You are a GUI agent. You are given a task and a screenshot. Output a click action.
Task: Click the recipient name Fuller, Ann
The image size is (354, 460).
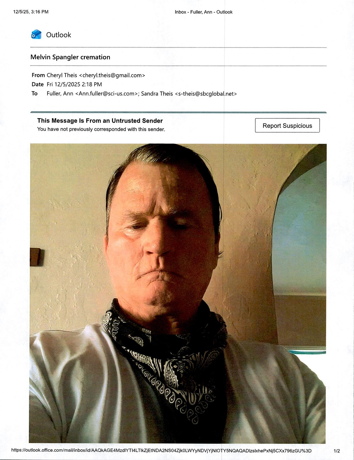(60, 94)
